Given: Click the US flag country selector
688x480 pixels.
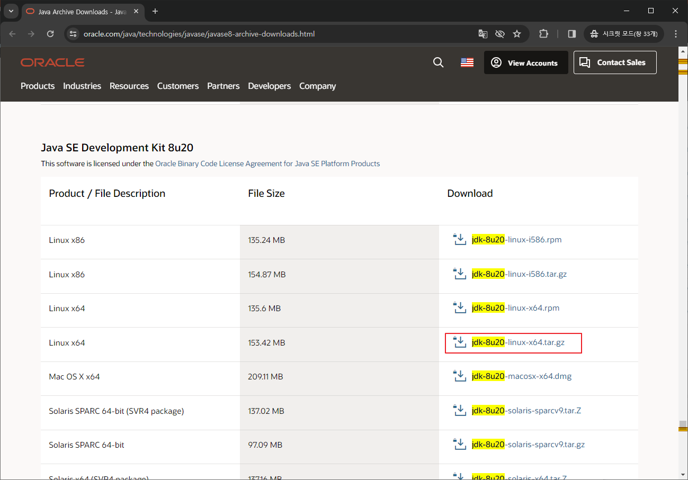Looking at the screenshot, I should pos(467,62).
